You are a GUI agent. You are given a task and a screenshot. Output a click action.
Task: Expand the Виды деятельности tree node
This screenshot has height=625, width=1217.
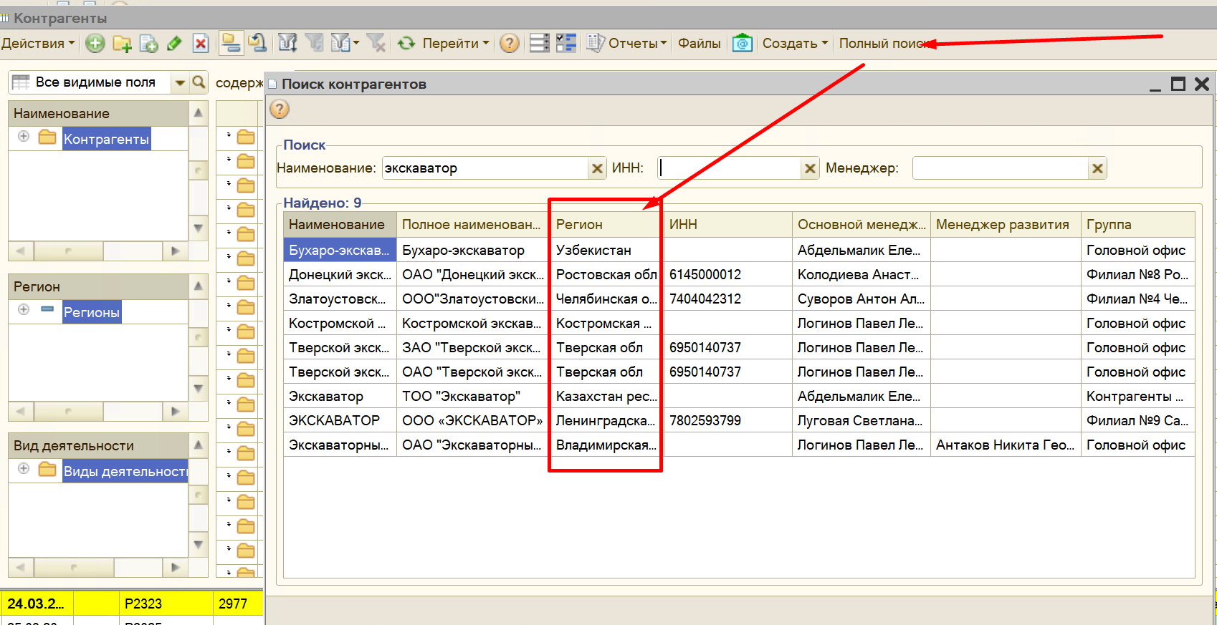click(24, 469)
